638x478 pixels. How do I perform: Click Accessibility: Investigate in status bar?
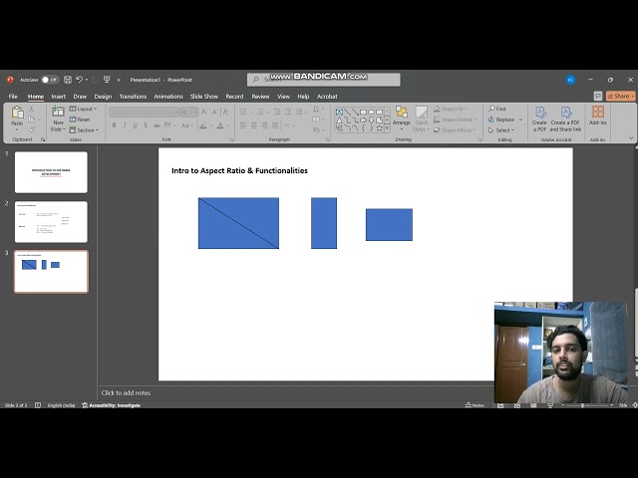[x=111, y=405]
